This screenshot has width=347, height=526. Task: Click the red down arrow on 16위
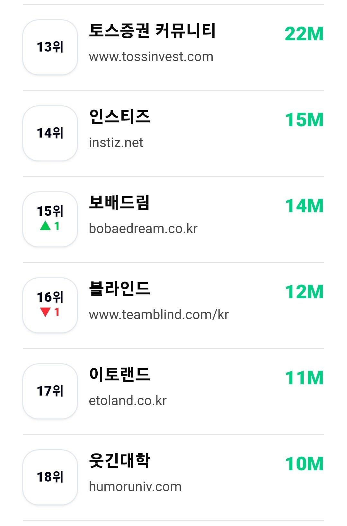coord(46,312)
